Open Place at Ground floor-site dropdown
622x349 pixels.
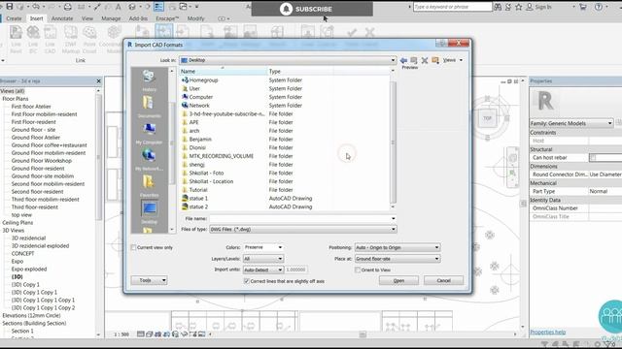397,259
